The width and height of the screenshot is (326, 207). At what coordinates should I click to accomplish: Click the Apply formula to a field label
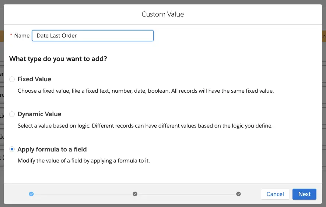point(52,149)
